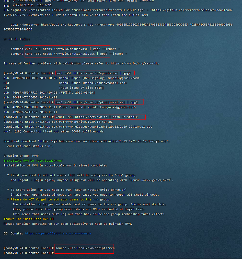
Task: Select the boxed source /usr/local/rvm/scripts/rvm command
Action: point(84,248)
